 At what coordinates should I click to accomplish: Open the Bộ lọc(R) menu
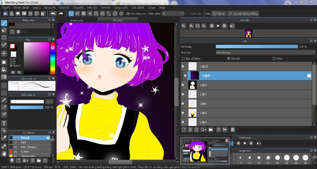pyautogui.click(x=50, y=8)
